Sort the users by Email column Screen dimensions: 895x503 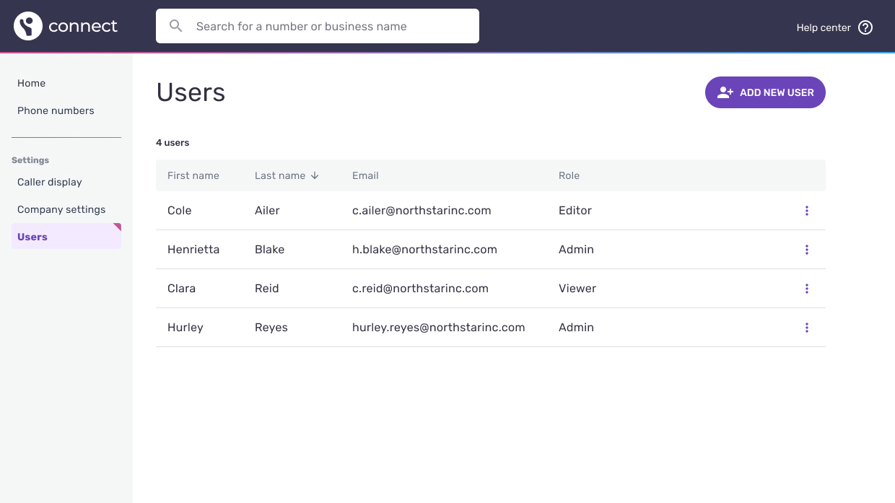(x=365, y=175)
